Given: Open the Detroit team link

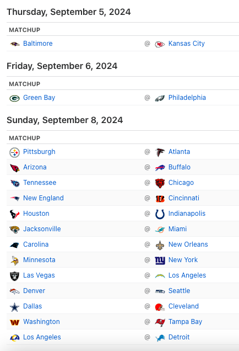Looking at the screenshot, I should click(179, 337).
